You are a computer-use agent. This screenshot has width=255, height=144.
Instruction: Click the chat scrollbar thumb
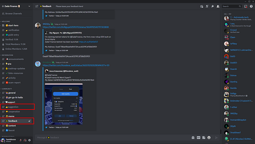[x=221, y=132]
